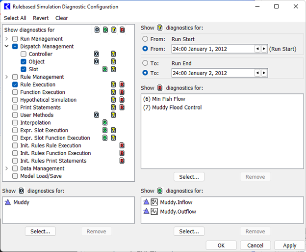
Task: Click the purple triangle icon beside Muddy
Action: tap(8, 202)
